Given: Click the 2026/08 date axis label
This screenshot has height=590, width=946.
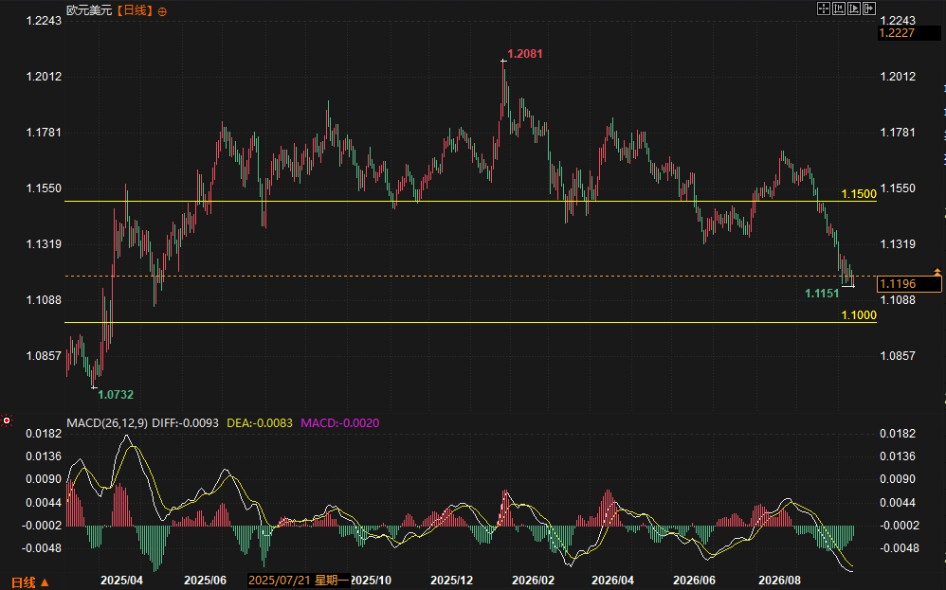Looking at the screenshot, I should (x=779, y=581).
